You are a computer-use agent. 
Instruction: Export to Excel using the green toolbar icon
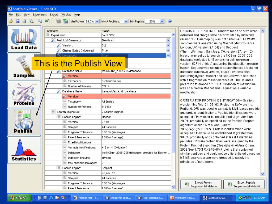coord(47,21)
